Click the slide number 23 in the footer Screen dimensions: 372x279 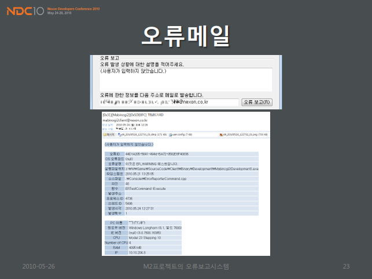pyautogui.click(x=347, y=266)
